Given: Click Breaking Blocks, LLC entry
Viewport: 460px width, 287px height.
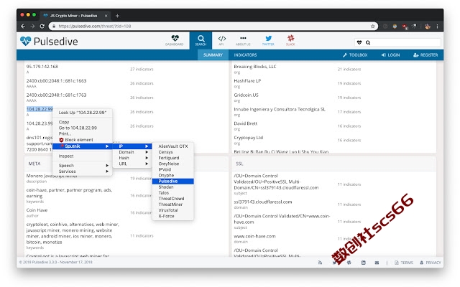Looking at the screenshot, I should 255,67.
